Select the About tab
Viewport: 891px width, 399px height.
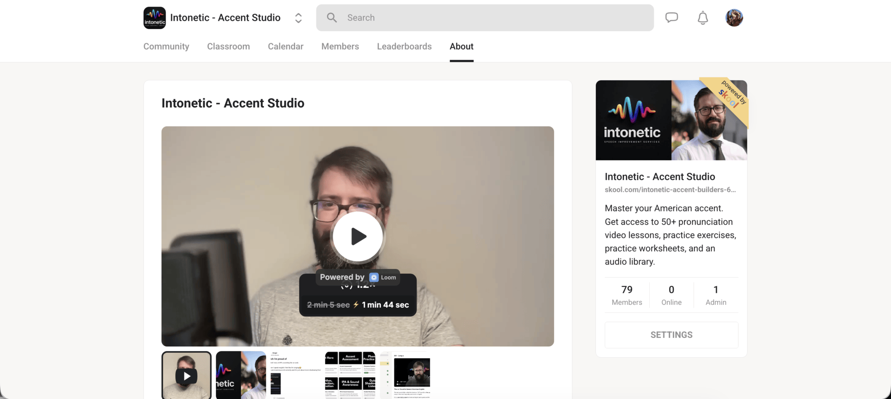coord(461,46)
